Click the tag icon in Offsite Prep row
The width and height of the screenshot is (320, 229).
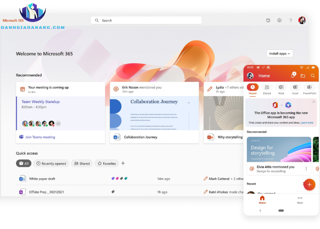(113, 191)
